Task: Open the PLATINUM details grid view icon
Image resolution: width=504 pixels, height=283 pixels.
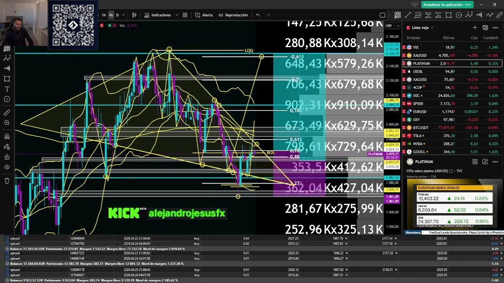Action: (x=475, y=162)
